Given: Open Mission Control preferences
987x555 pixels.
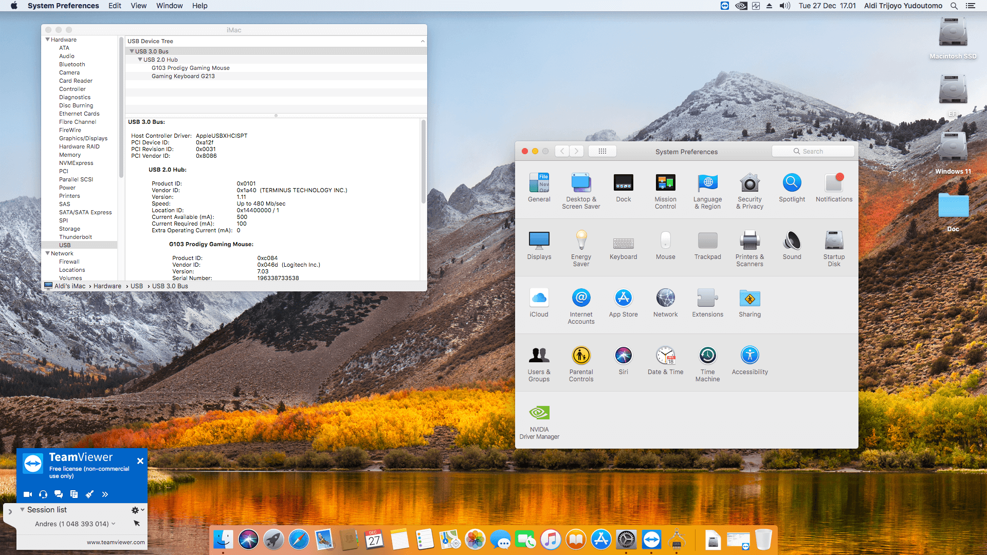Looking at the screenshot, I should (665, 191).
